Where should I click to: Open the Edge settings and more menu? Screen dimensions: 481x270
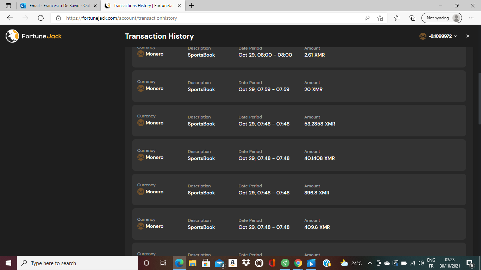(471, 18)
